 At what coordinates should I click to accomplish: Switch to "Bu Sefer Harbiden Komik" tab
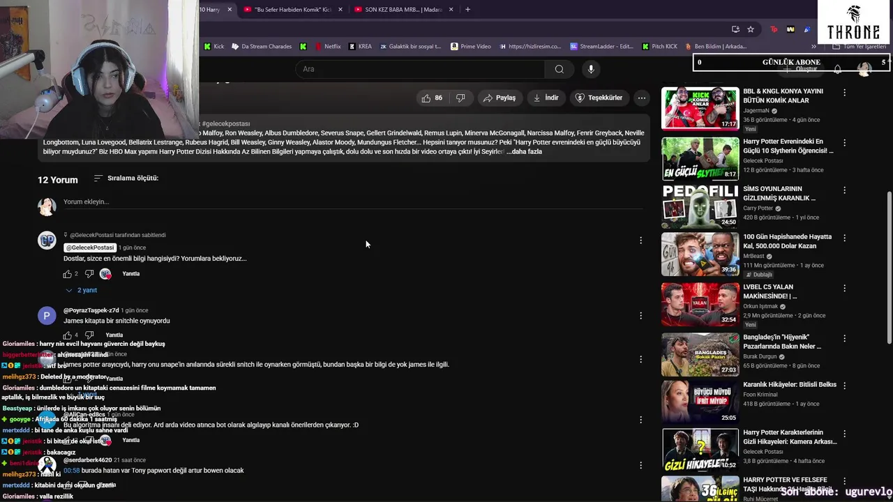click(292, 10)
